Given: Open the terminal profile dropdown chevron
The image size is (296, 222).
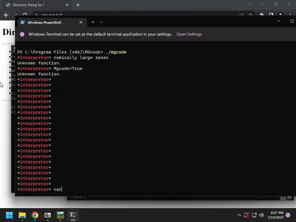Looking at the screenshot, I should point(101,22).
